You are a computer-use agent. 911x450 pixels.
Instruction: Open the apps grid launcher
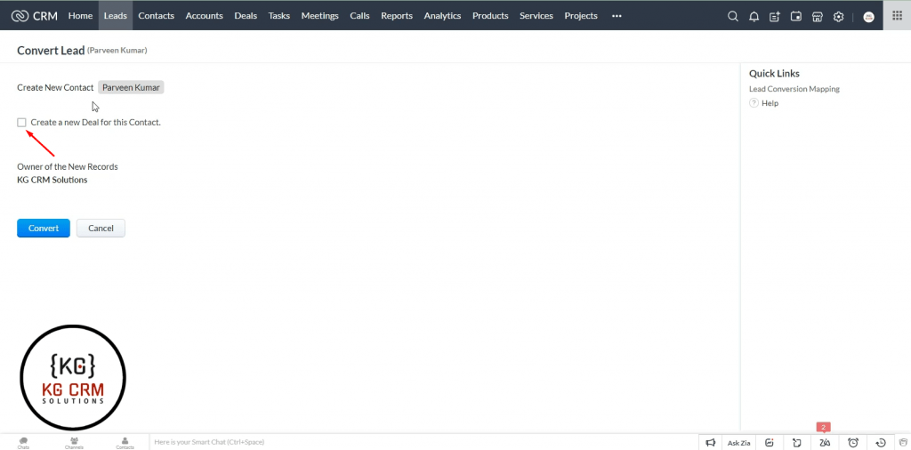(x=897, y=16)
